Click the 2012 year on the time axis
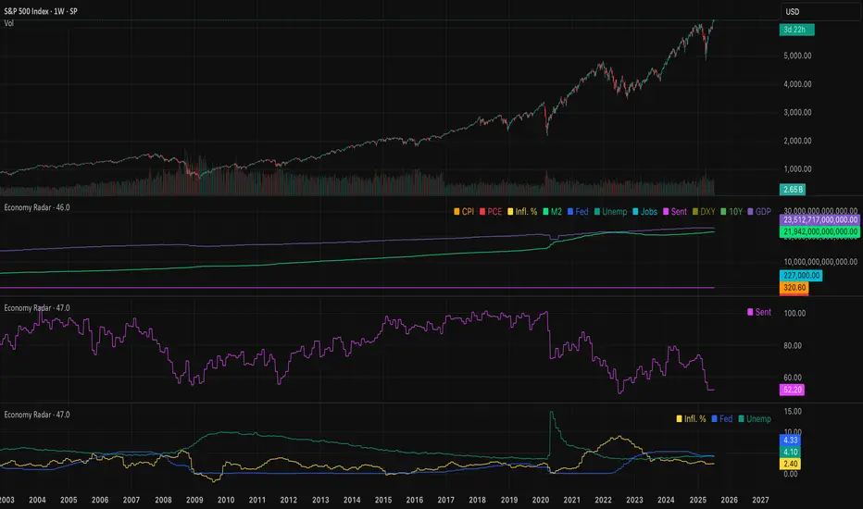Viewport: 863px width, 509px height. (288, 500)
